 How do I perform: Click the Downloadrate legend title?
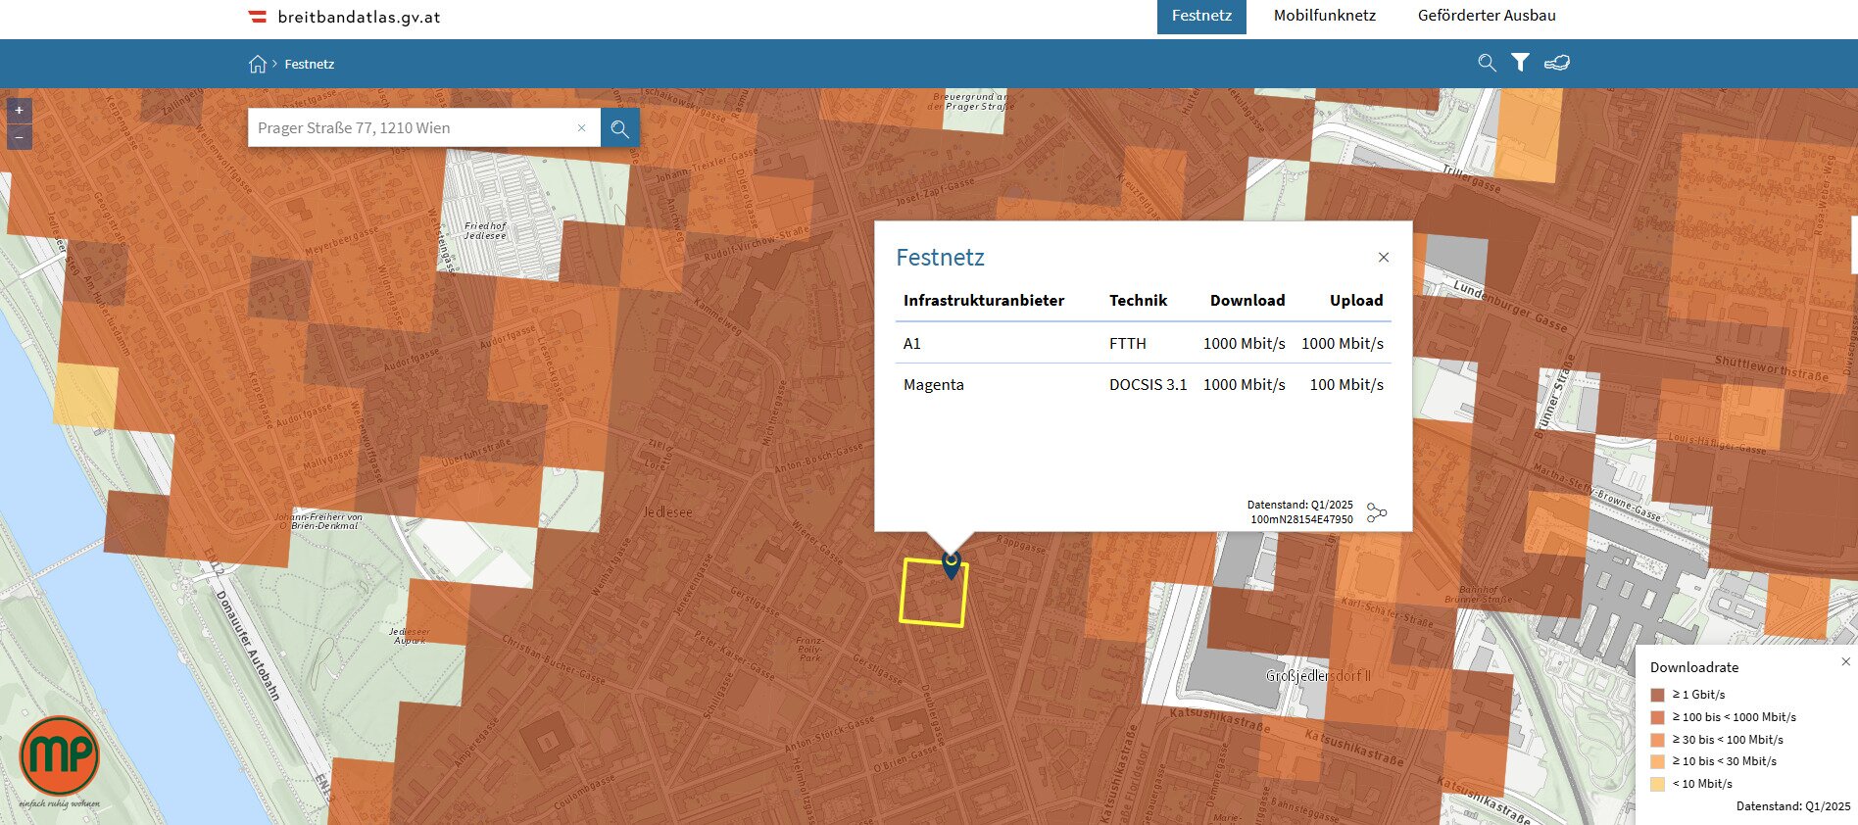pyautogui.click(x=1694, y=667)
